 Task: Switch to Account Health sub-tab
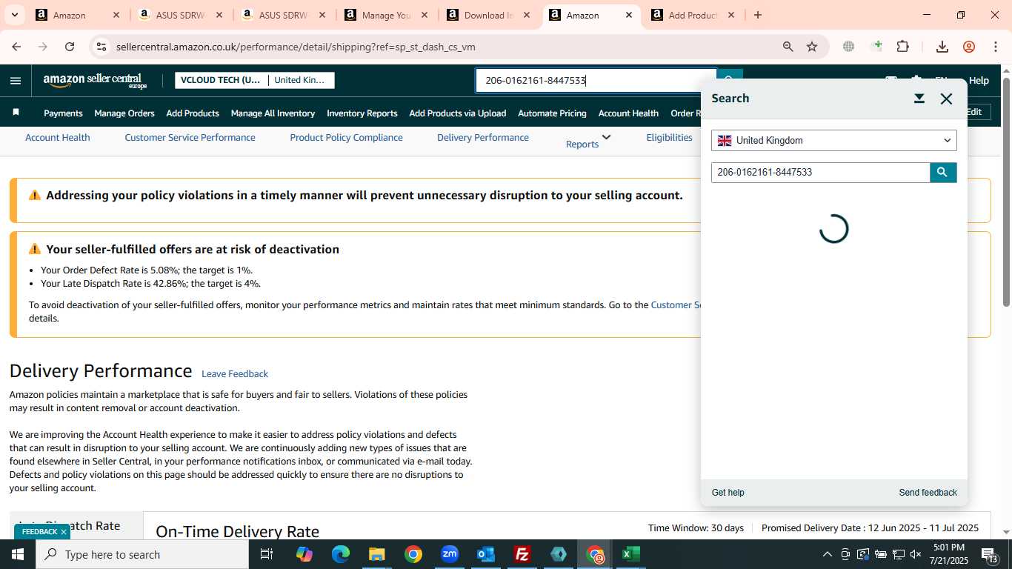click(x=58, y=137)
